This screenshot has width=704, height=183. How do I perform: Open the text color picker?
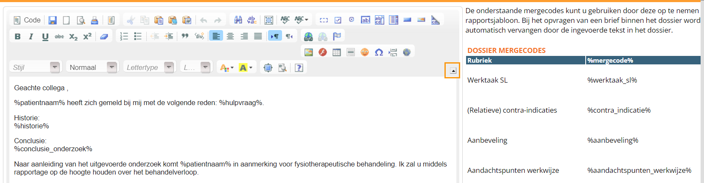tap(226, 68)
